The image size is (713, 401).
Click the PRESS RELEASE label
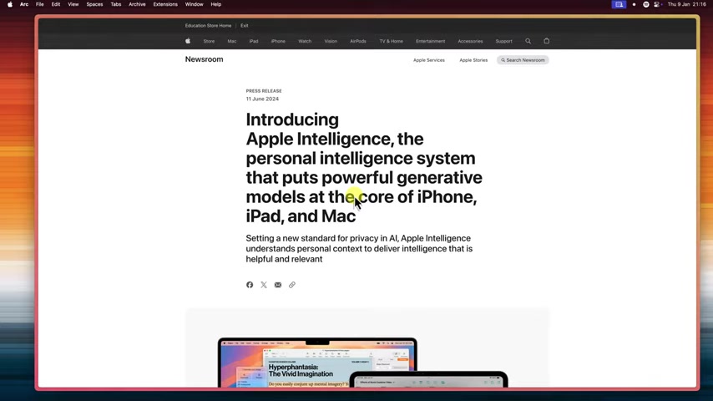264,91
